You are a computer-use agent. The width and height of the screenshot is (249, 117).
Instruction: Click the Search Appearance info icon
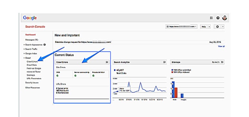45,45
